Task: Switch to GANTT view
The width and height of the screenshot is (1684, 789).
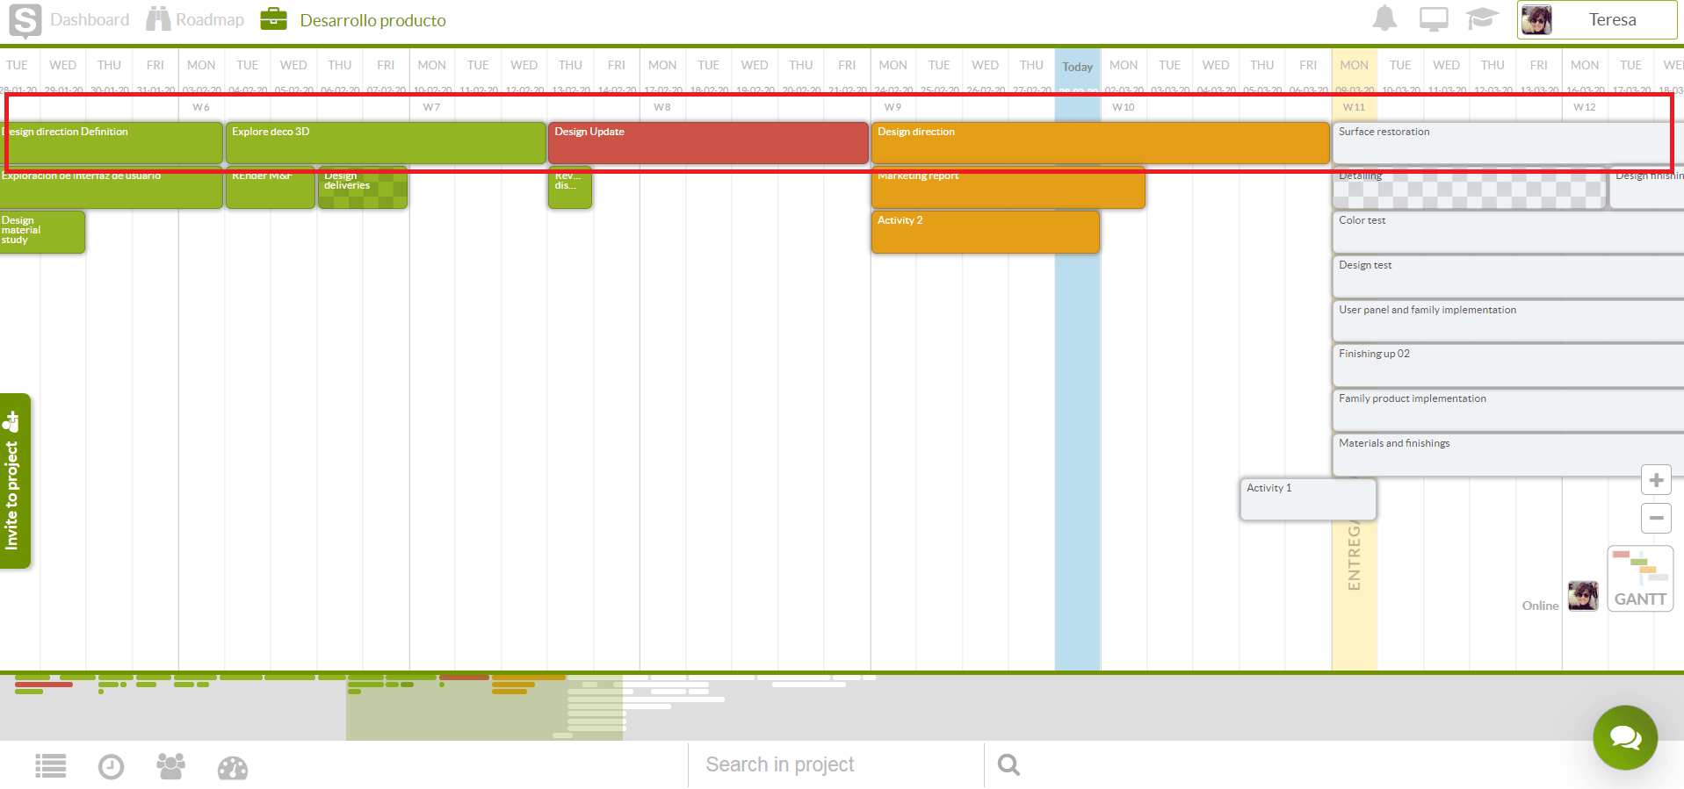Action: 1640,579
